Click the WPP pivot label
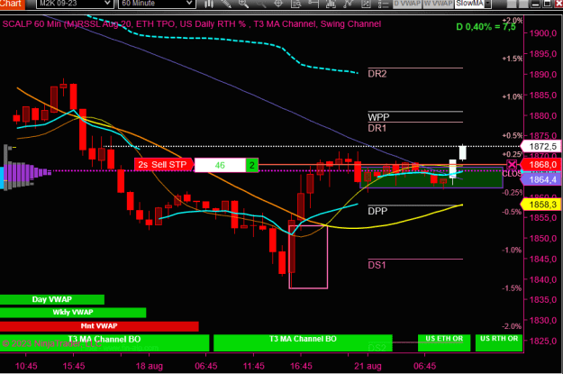This screenshot has height=374, width=563. click(x=378, y=117)
